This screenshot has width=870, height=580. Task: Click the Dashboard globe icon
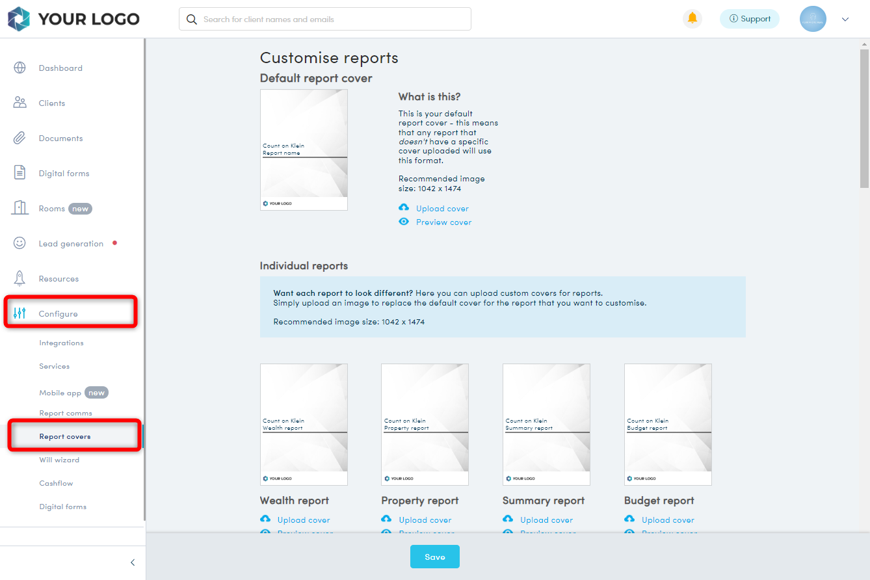click(x=20, y=68)
